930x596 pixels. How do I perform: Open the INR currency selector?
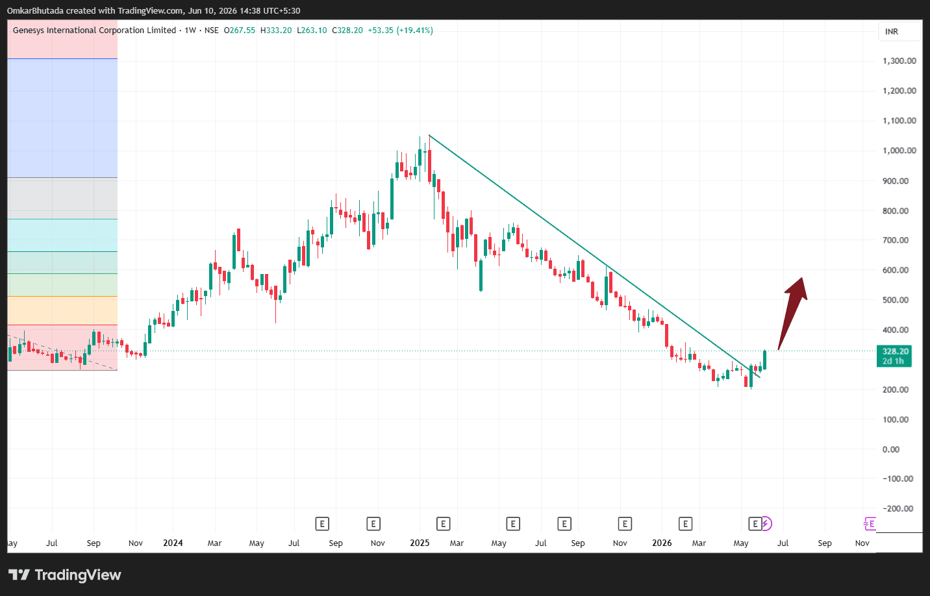click(899, 32)
